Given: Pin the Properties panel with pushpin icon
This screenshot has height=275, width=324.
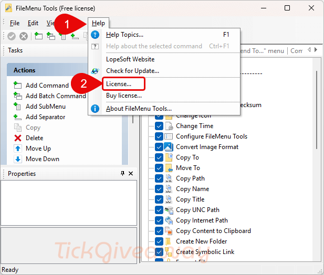Looking at the screenshot, I should 122,173.
